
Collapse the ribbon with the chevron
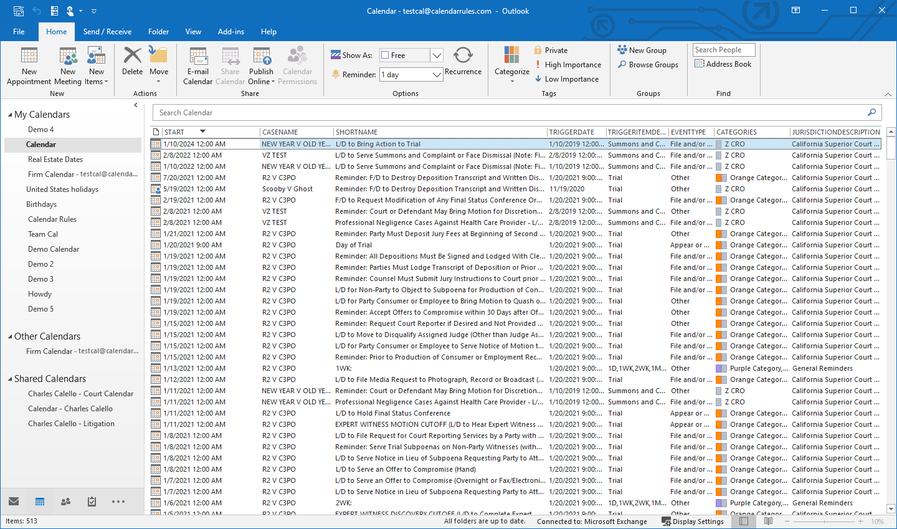click(x=888, y=94)
